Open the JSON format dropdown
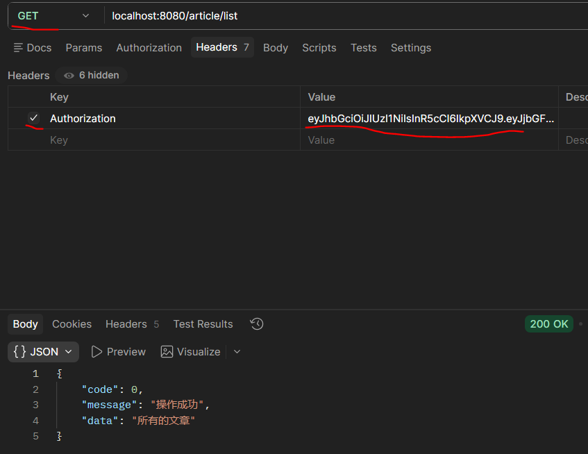The height and width of the screenshot is (454, 588). tap(43, 352)
